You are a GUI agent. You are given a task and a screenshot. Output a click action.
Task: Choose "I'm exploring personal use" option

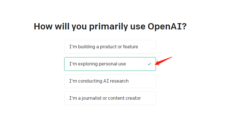[x=110, y=64]
